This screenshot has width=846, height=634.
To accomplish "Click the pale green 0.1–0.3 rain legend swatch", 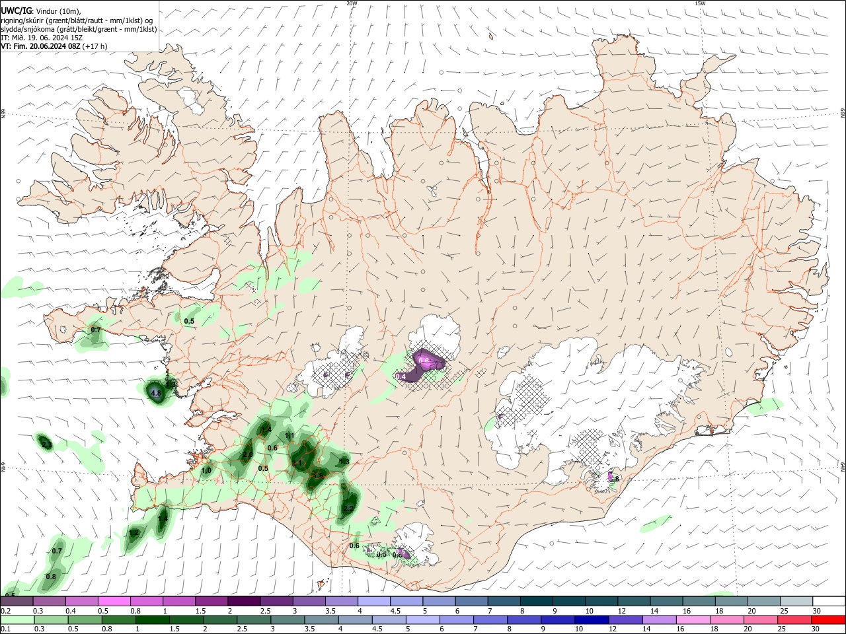I will pos(17,620).
